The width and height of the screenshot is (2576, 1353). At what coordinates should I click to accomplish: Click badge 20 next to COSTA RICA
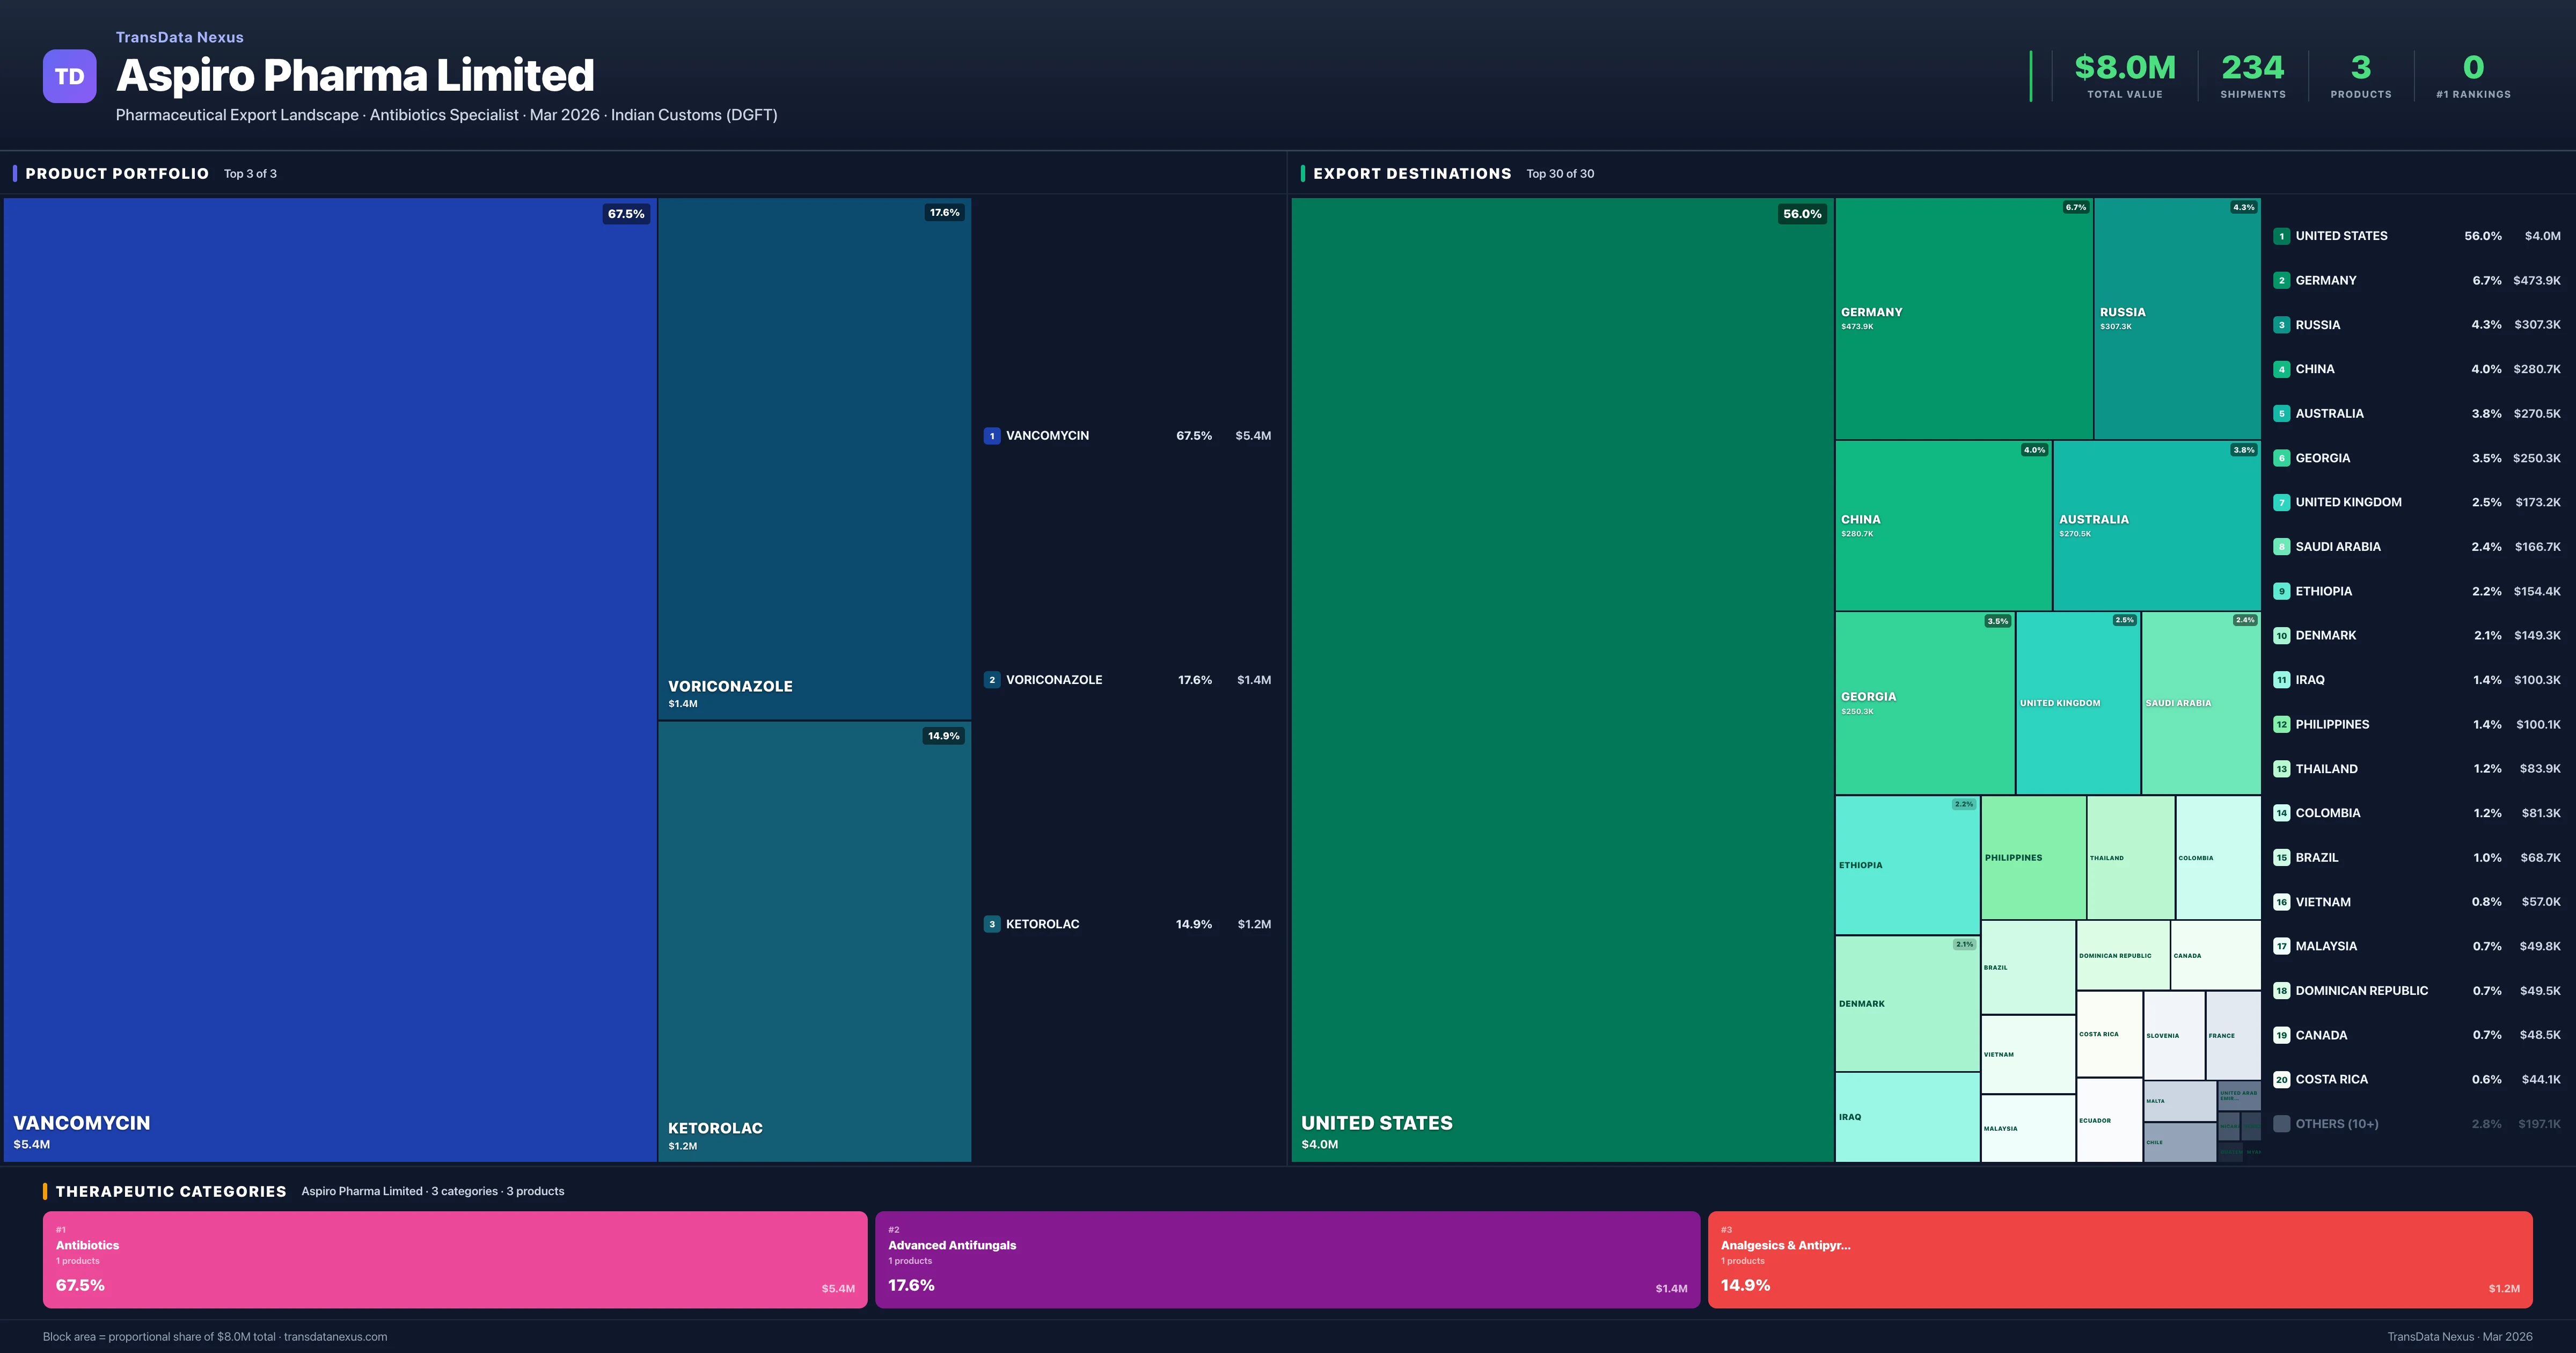coord(2283,1080)
